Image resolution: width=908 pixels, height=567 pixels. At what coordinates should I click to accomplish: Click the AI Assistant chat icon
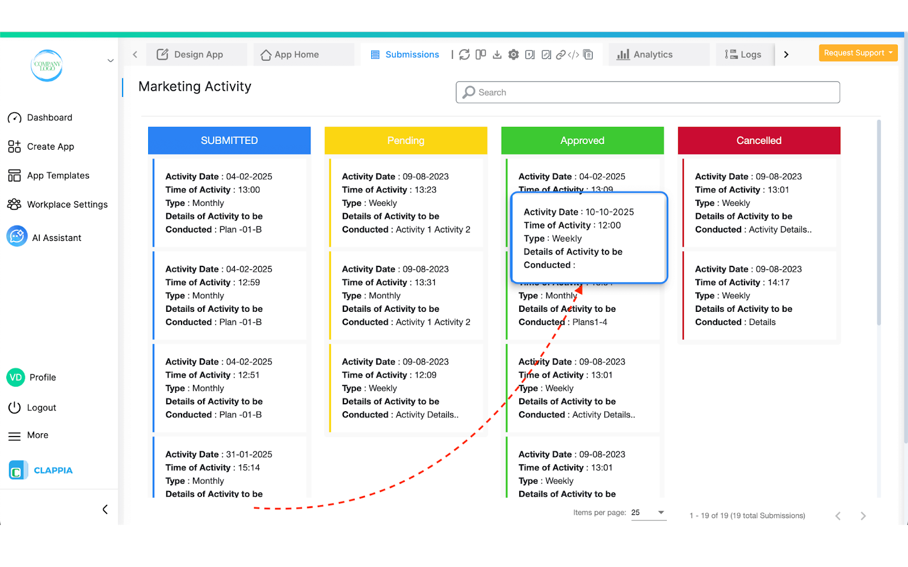17,236
